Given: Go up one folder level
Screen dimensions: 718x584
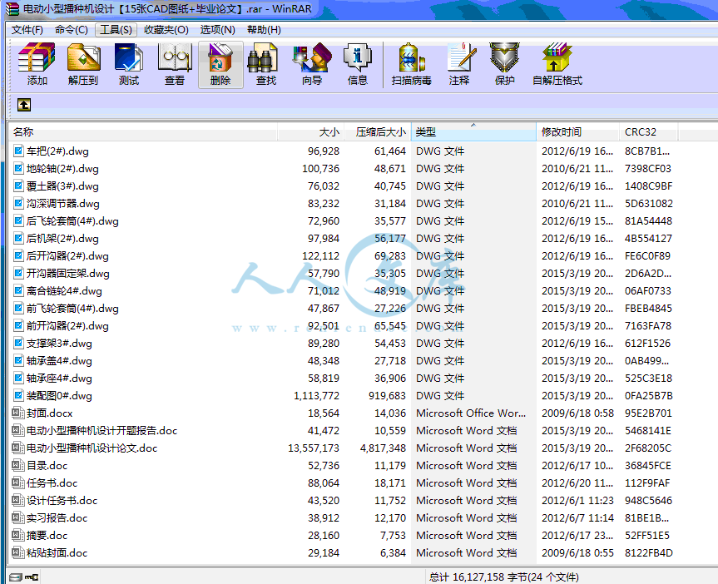Looking at the screenshot, I should point(24,105).
